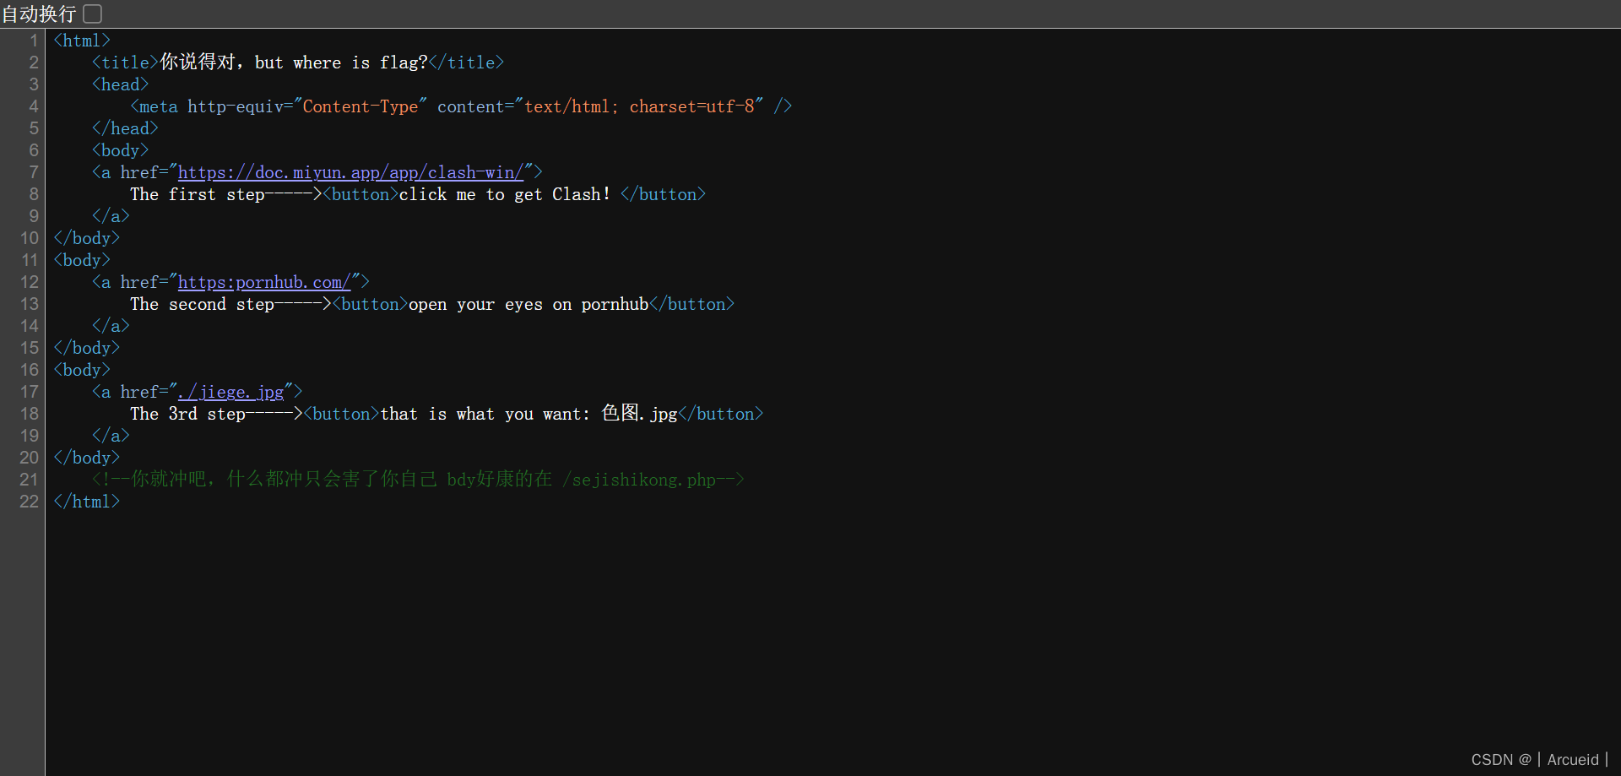Open the doc.miyun.app clash-win link
Viewport: 1621px width, 776px height.
(350, 172)
